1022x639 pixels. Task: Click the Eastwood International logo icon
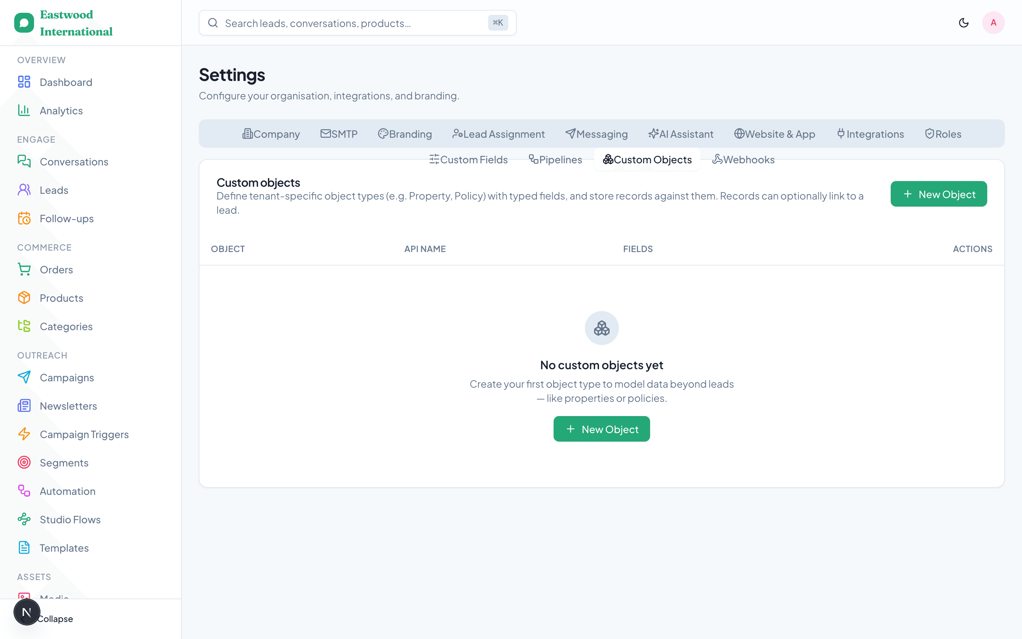point(24,23)
